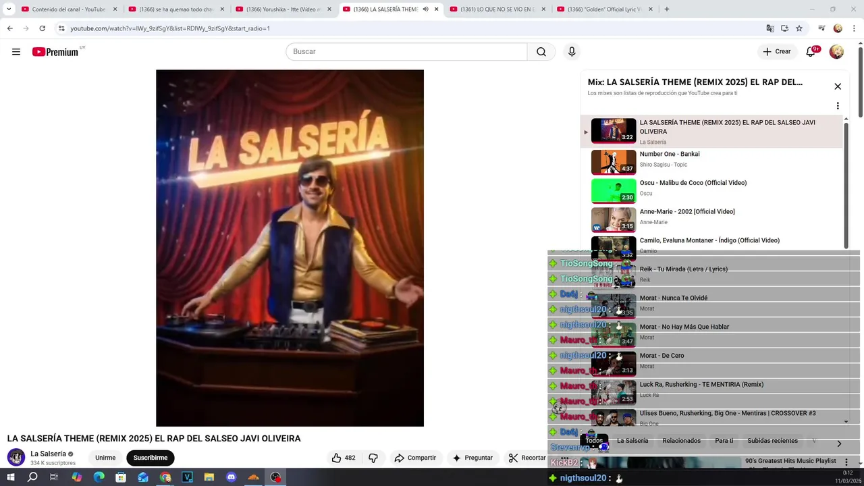Viewport: 864px width, 486px height.
Task: Switch to 'se ha quemao todo' tab
Action: click(x=175, y=9)
